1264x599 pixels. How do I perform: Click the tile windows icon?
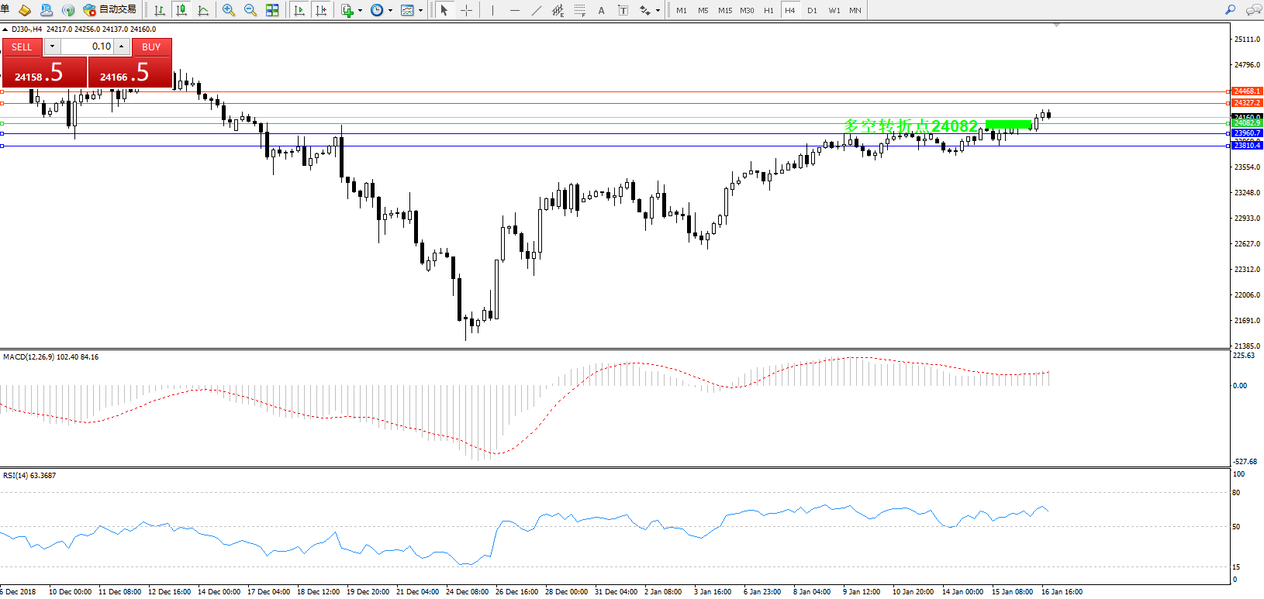click(272, 10)
